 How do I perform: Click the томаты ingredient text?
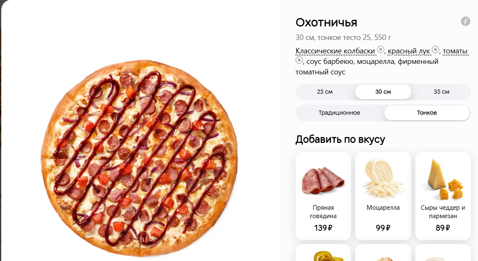[455, 51]
